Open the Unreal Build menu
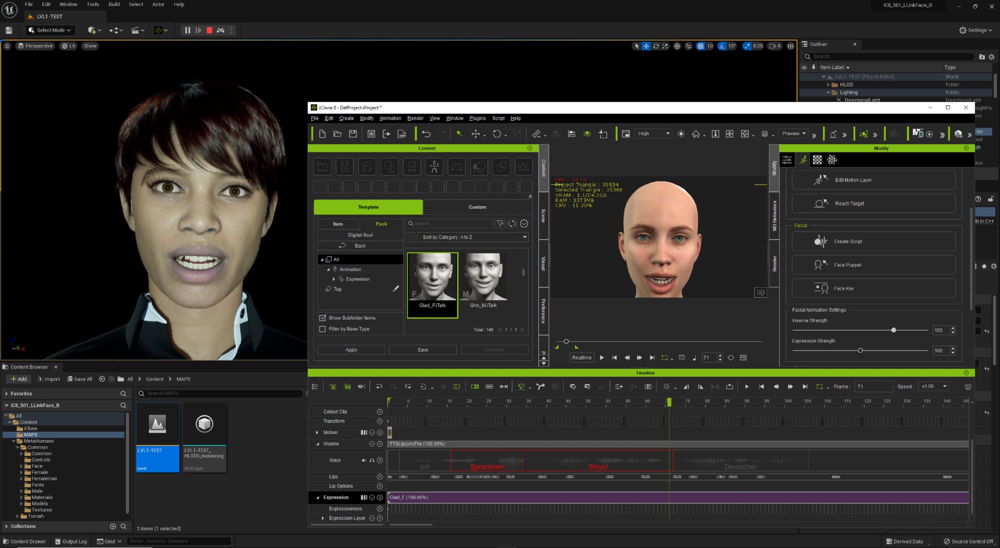Screen dimensions: 1000x548 (x=114, y=4)
